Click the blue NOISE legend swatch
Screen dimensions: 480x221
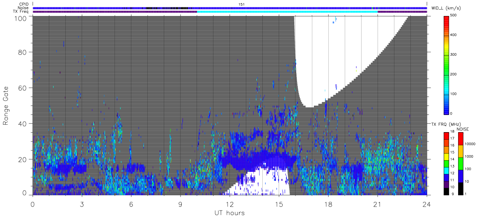pos(461,176)
